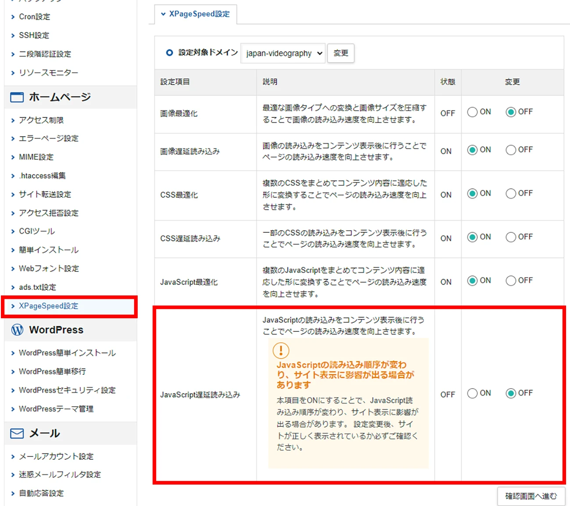Image resolution: width=570 pixels, height=506 pixels.
Task: Select OFF for 画像最適化
Action: (510, 112)
